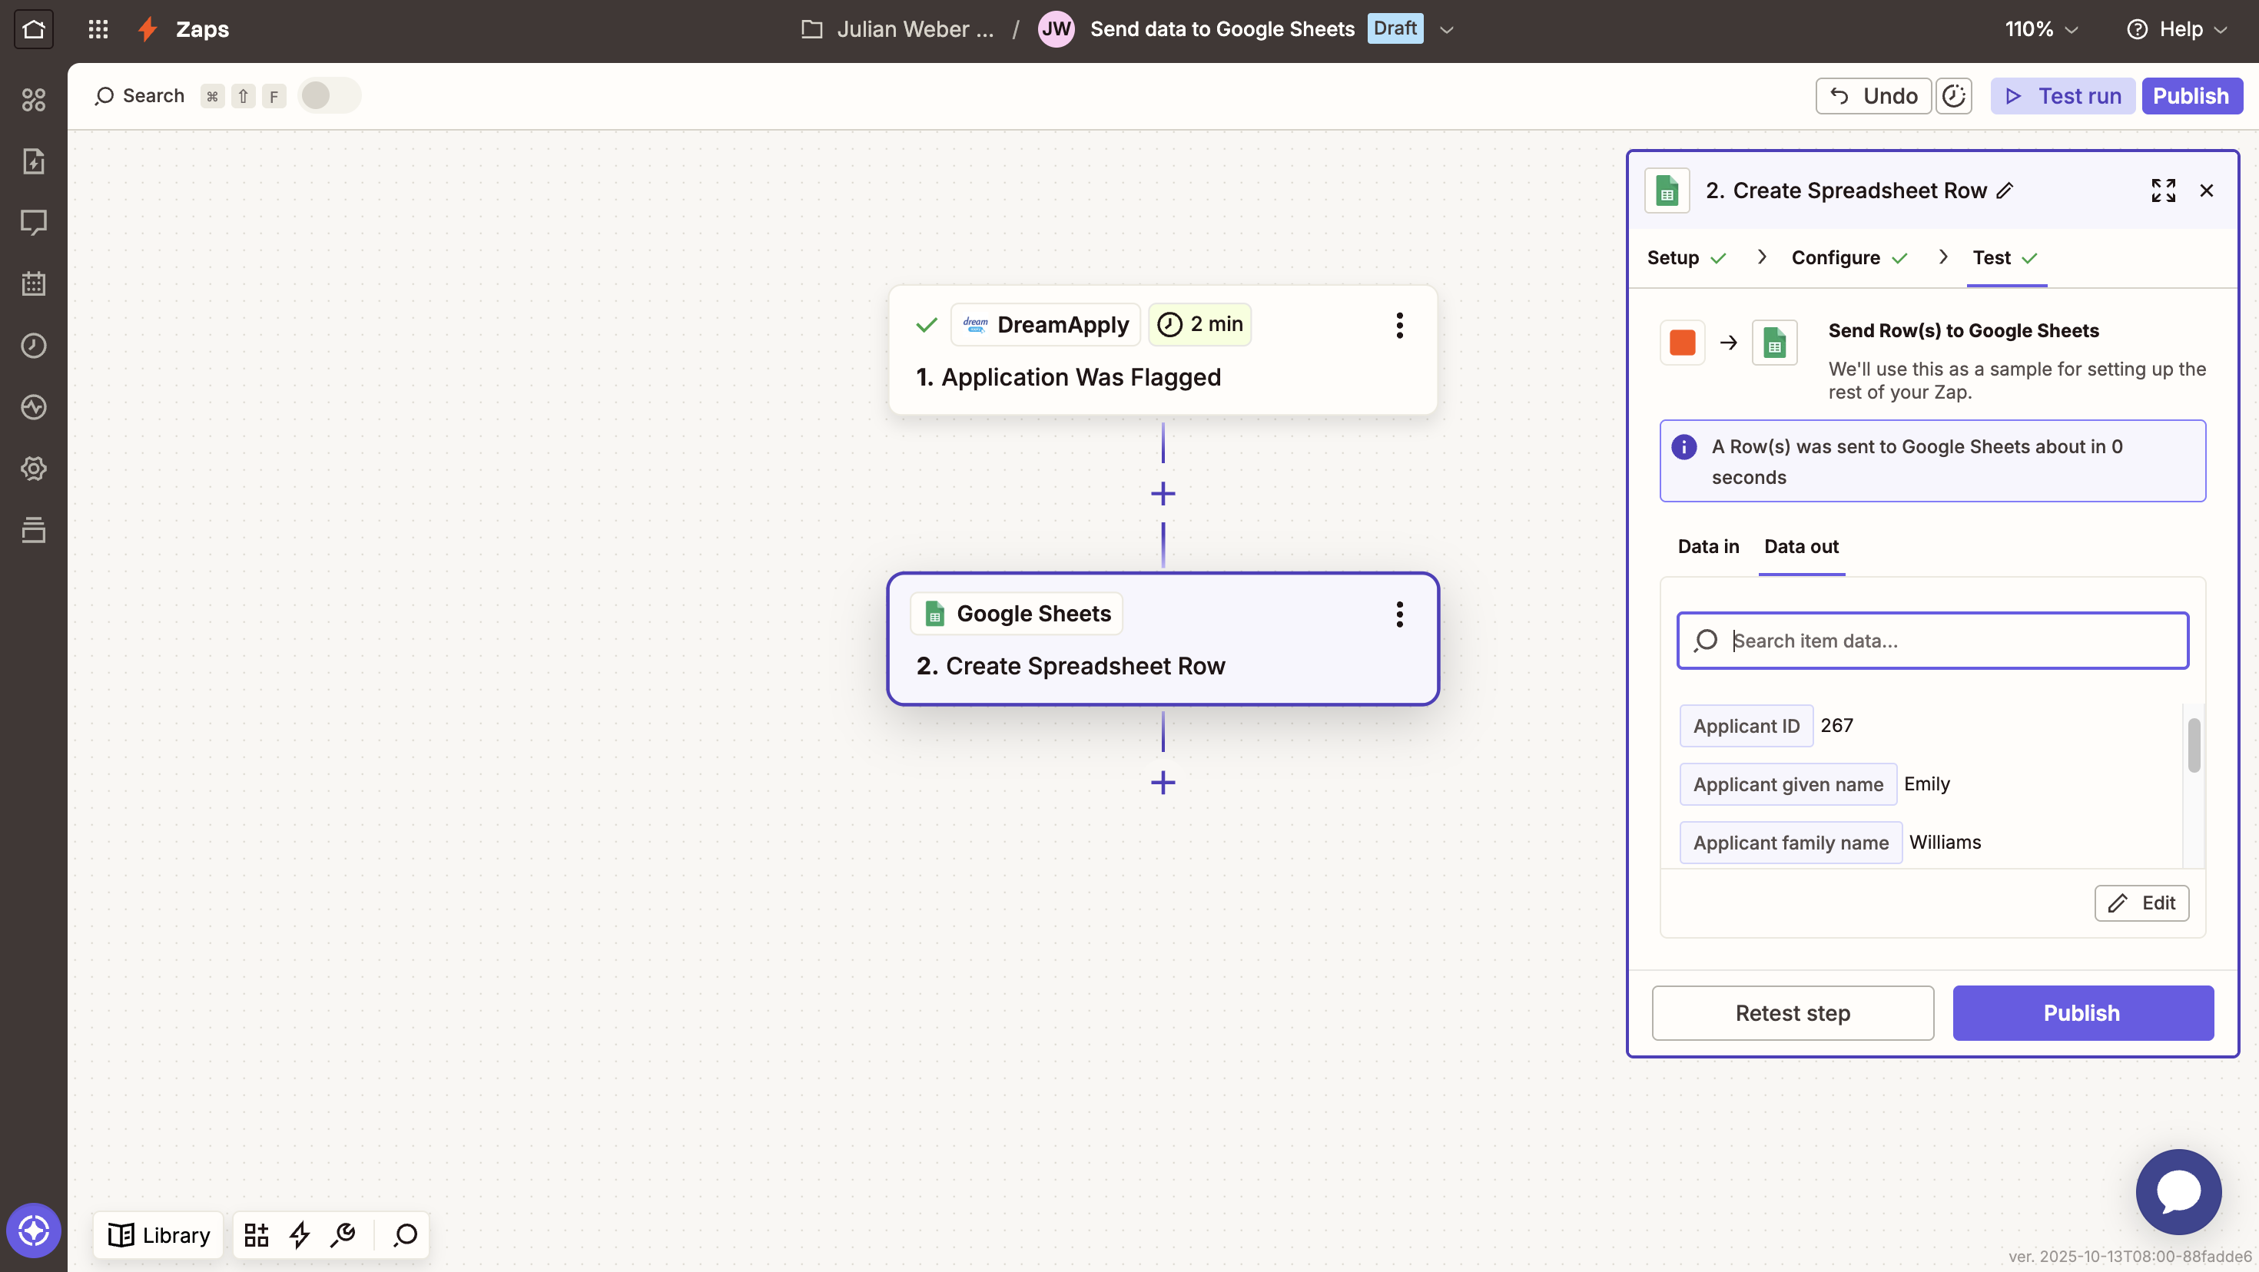The height and width of the screenshot is (1272, 2259).
Task: Click the folder icon next to Julian Weber
Action: coord(812,29)
